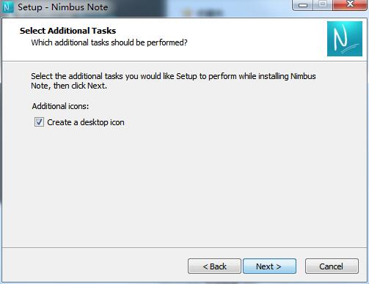Click the Nimbus N logo in header
The image size is (369, 284).
click(345, 39)
